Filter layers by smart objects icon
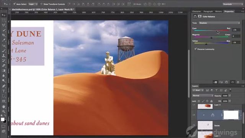 pyautogui.click(x=226, y=90)
